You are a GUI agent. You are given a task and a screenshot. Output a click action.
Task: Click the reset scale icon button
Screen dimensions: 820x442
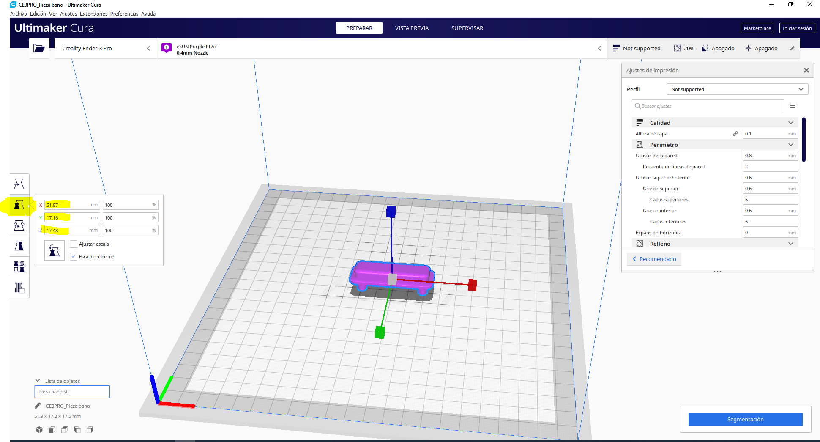[54, 250]
